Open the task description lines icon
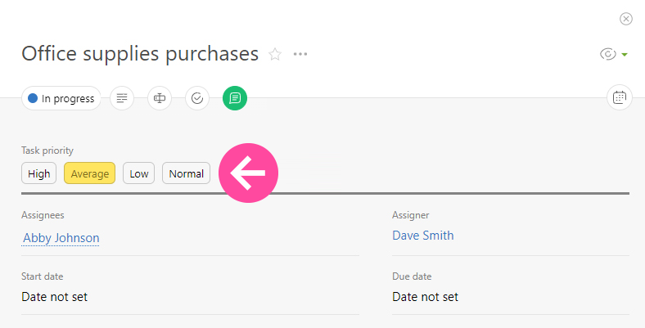This screenshot has width=645, height=328. click(122, 98)
